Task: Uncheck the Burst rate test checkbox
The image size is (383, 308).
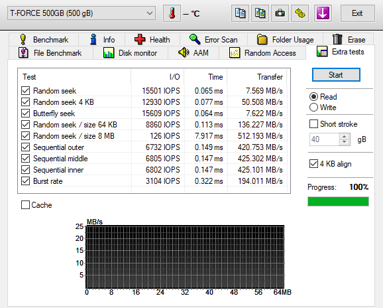Action: 25,181
